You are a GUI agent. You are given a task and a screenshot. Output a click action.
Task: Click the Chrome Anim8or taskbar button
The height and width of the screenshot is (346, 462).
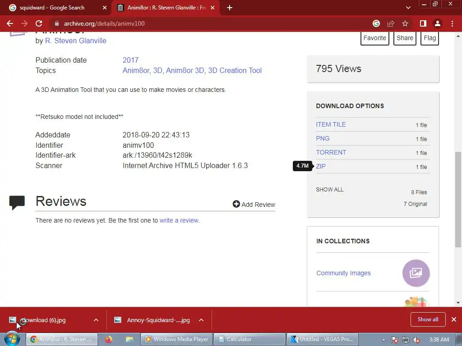coord(61,339)
